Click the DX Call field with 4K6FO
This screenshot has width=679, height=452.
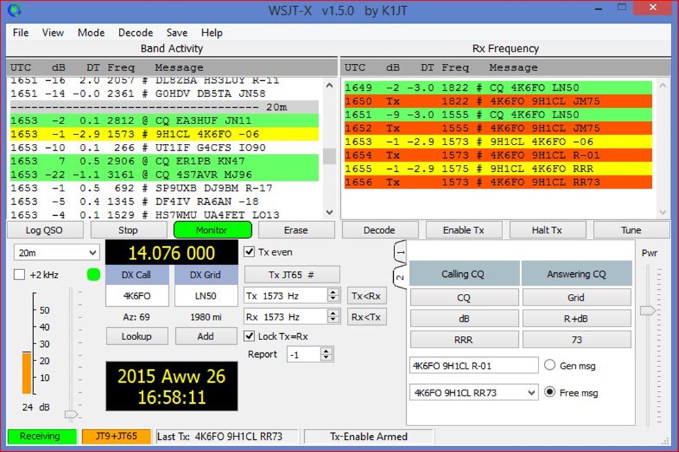[x=136, y=296]
